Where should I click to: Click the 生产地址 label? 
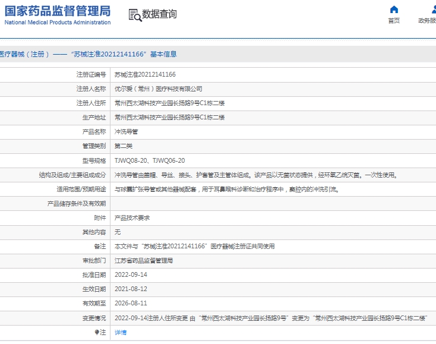pos(94,118)
